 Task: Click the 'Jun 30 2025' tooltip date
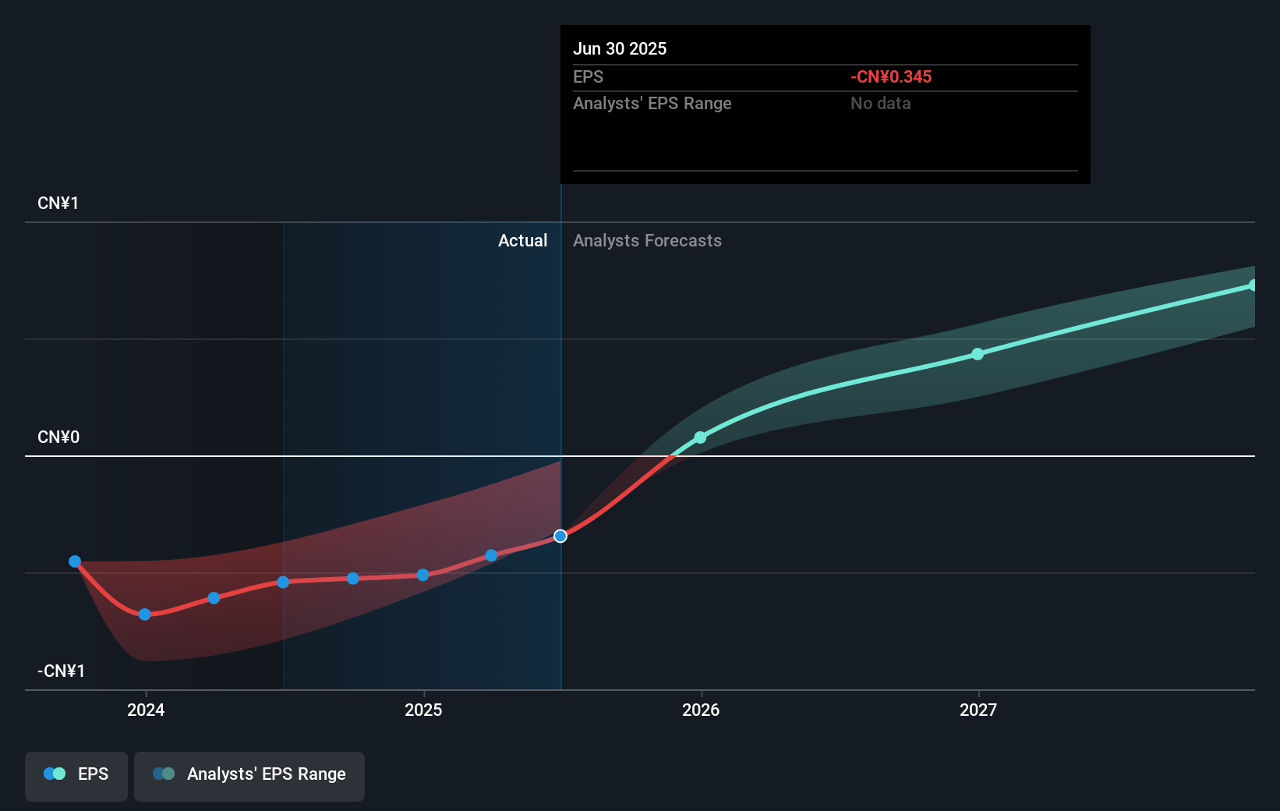(620, 48)
